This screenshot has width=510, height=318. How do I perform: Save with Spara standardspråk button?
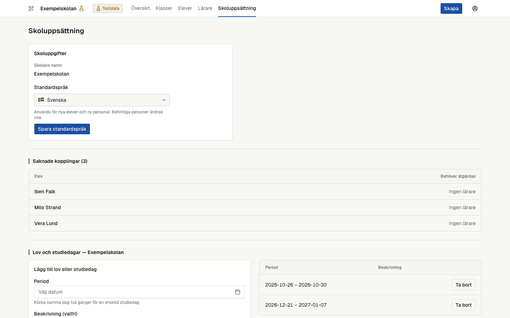62,129
